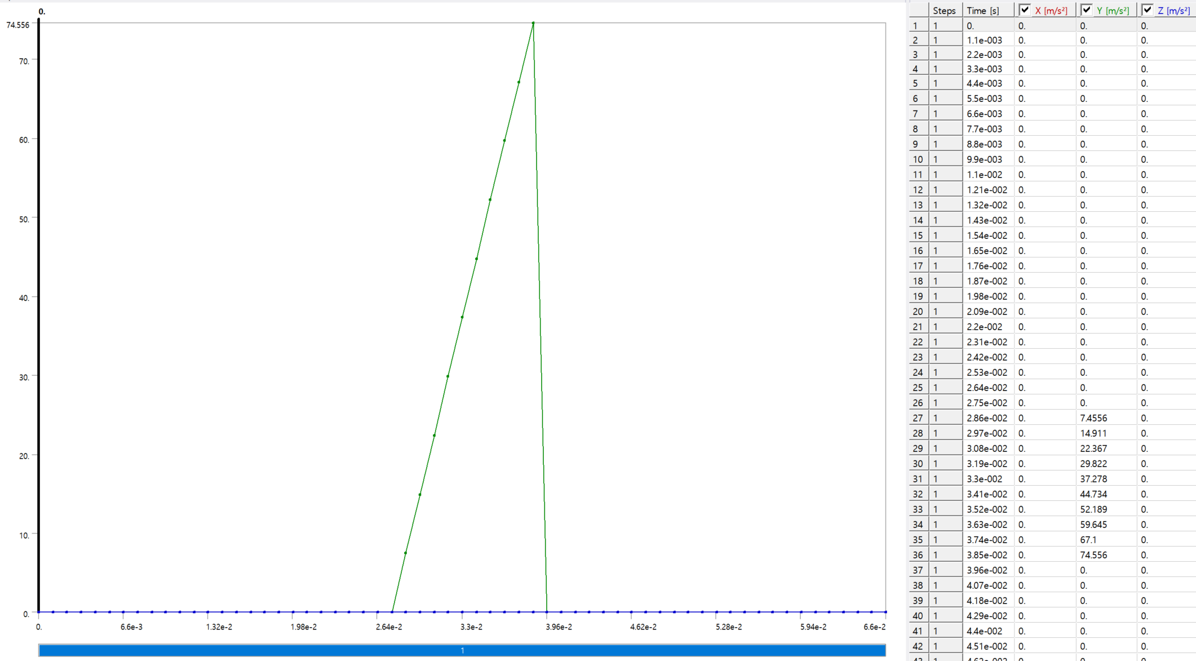
Task: Toggle the Z [m/s²] column checkbox
Action: [1148, 10]
